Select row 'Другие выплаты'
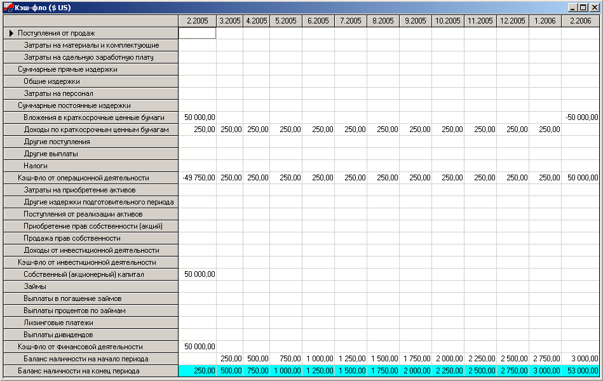Screen dimensions: 603x381 click(91, 154)
